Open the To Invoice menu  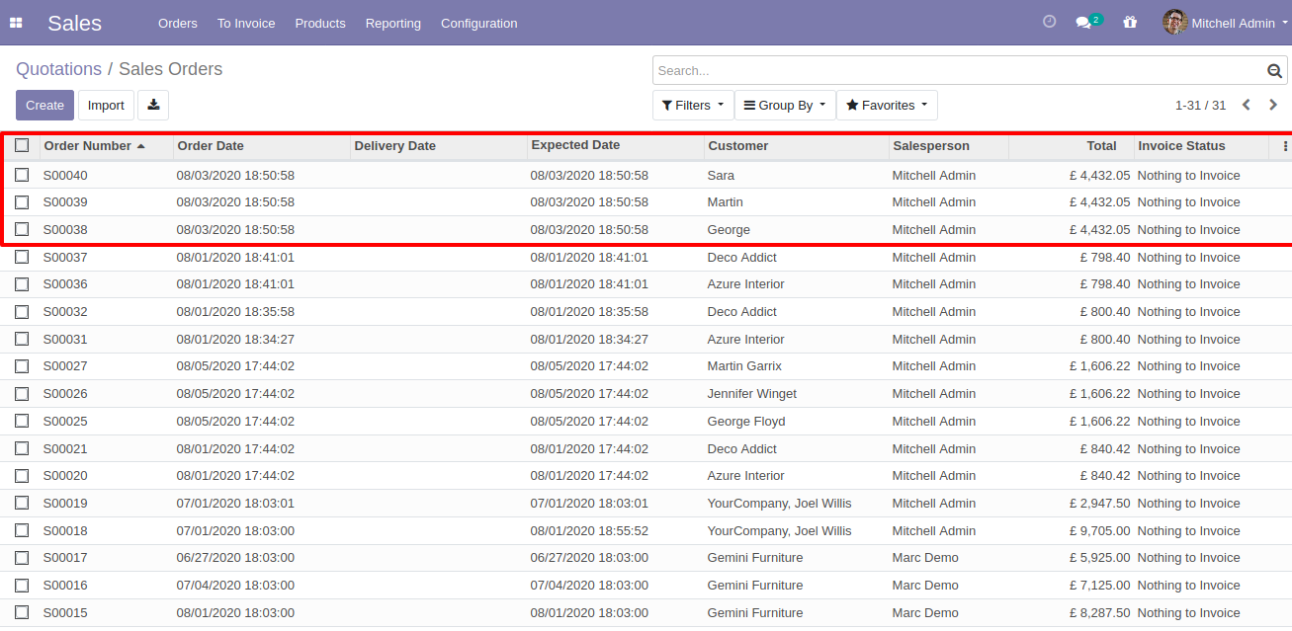(246, 23)
